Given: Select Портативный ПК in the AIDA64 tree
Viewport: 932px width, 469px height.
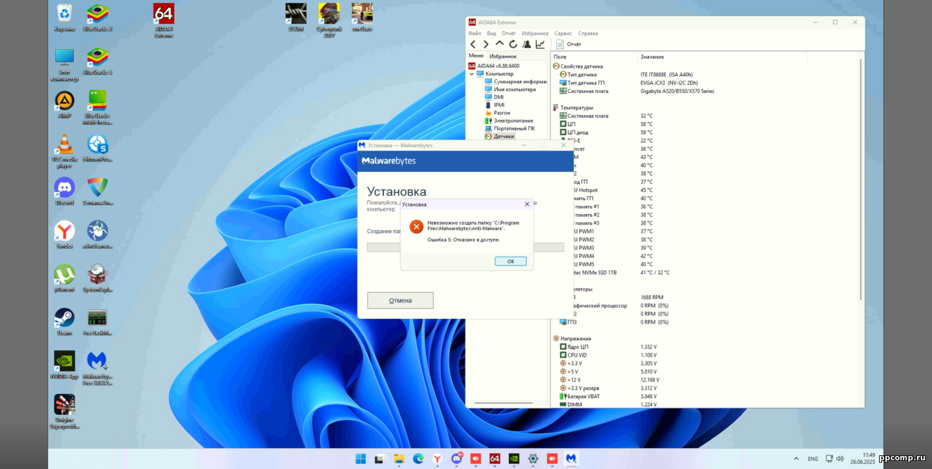Looking at the screenshot, I should tap(510, 128).
